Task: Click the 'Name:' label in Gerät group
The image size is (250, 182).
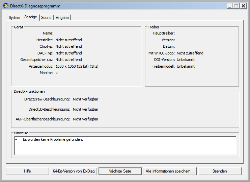Action: 48,33
